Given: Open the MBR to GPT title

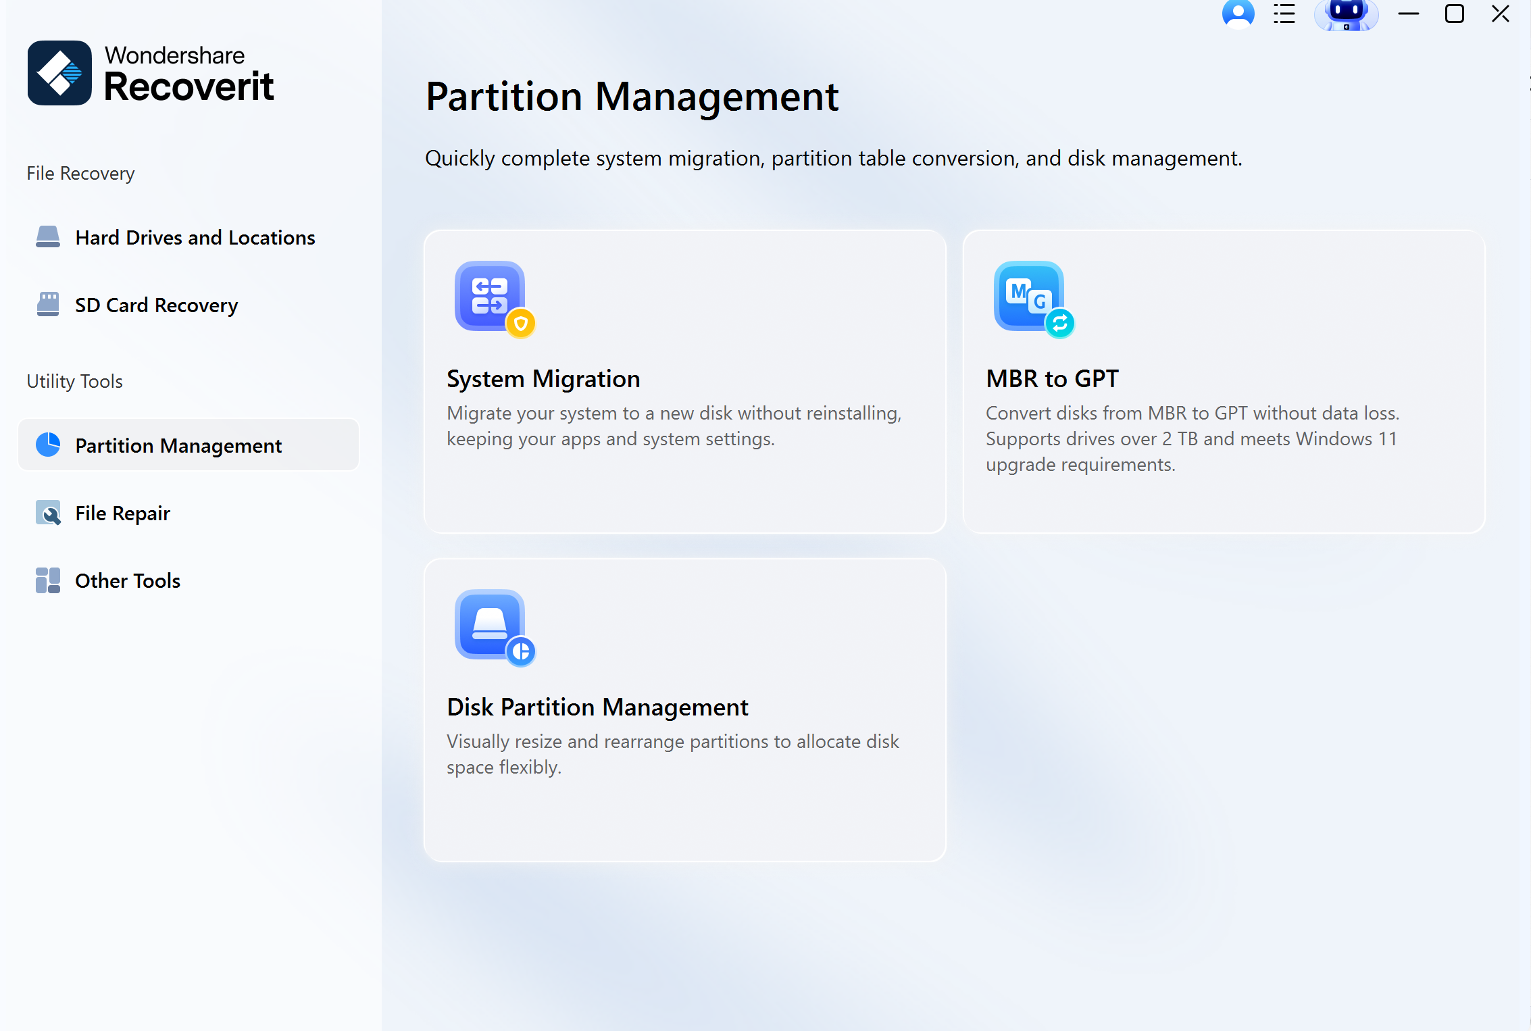Looking at the screenshot, I should pyautogui.click(x=1052, y=378).
